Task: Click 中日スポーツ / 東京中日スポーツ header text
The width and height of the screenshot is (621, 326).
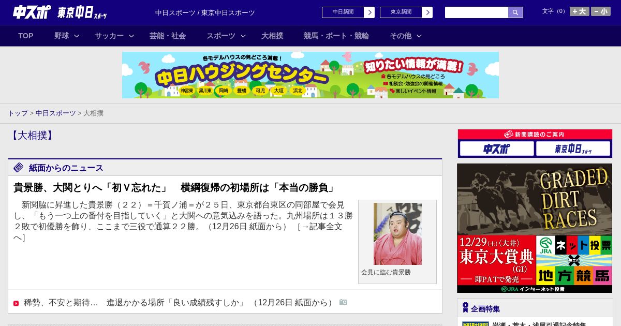Action: pos(205,12)
